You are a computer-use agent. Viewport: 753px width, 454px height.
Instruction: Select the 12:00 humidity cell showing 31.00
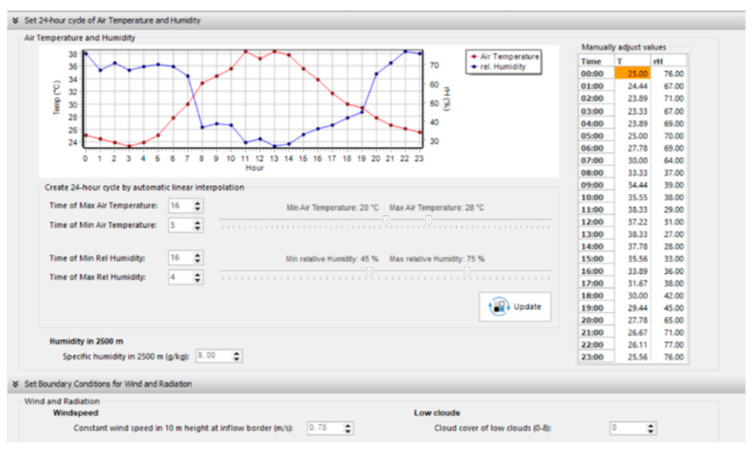669,222
